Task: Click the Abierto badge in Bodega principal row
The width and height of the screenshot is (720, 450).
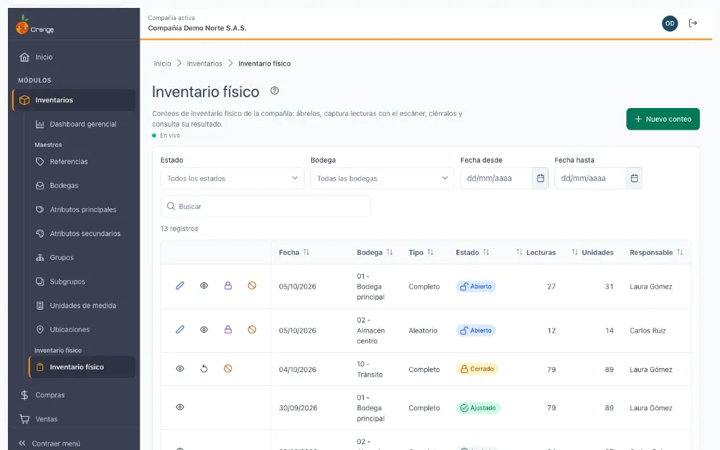Action: coord(476,286)
